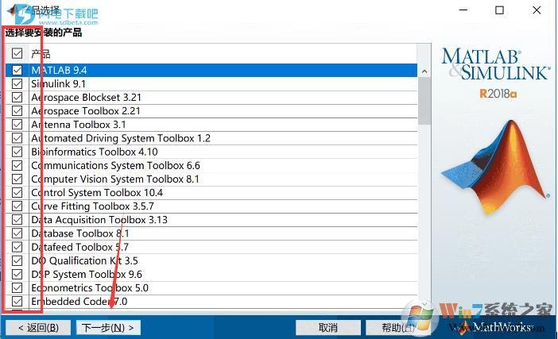Select the Aerospace Blockset 3.21 name
The height and width of the screenshot is (339, 558).
(86, 98)
